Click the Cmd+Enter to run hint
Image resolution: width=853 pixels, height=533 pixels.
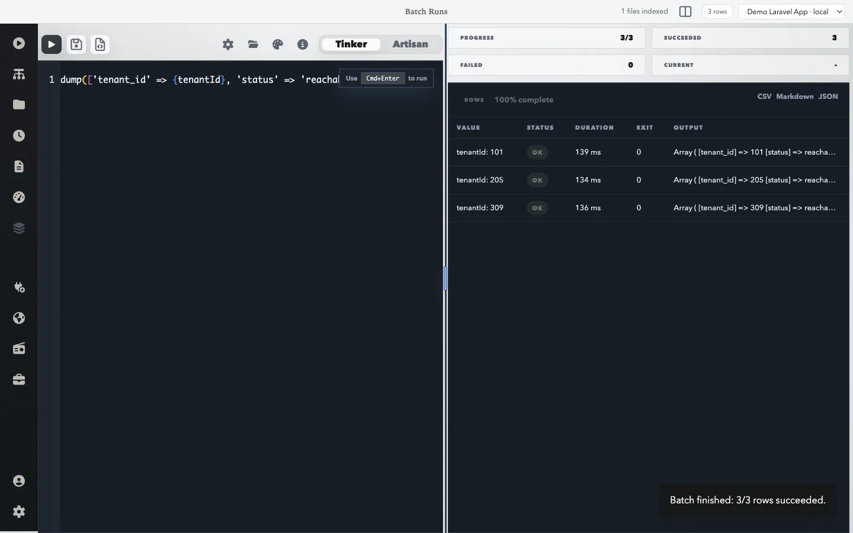[386, 78]
